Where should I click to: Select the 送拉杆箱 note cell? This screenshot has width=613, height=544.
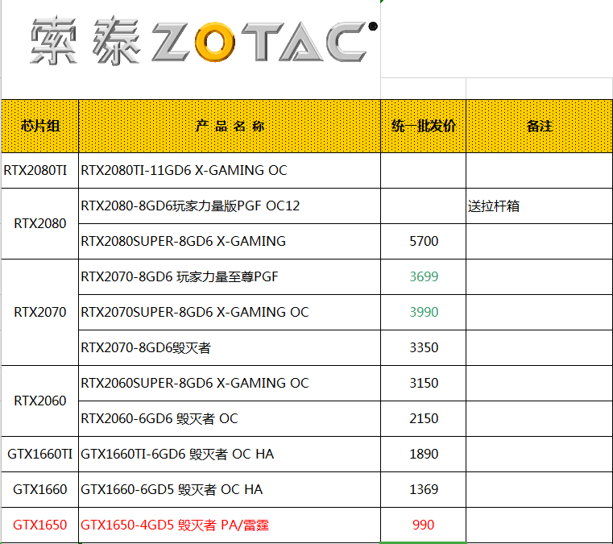[x=539, y=206]
